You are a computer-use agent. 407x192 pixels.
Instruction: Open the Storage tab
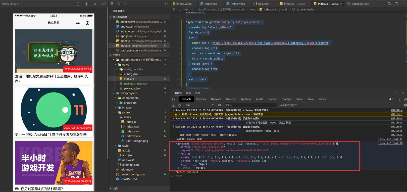tap(286, 99)
